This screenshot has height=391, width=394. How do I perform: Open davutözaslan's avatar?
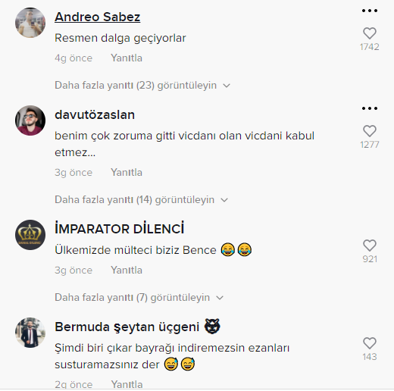coord(30,120)
